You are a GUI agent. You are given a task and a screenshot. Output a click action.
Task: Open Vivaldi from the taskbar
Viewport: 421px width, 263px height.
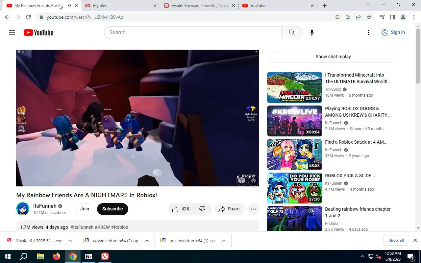click(105, 256)
